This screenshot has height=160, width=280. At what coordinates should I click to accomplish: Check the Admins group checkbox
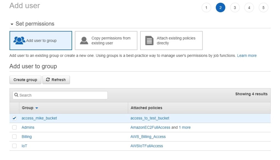(x=14, y=127)
